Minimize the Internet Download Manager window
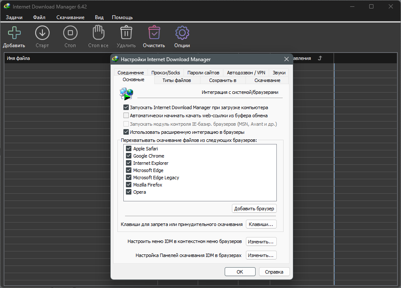401x288 pixels. coord(352,6)
